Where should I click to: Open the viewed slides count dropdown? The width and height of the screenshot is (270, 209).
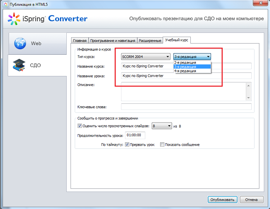tap(162, 126)
